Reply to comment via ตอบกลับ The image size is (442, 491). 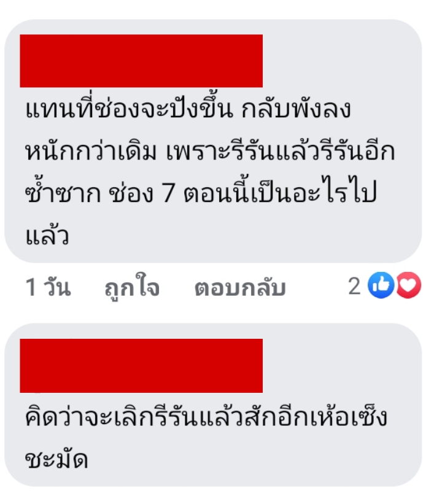point(240,287)
